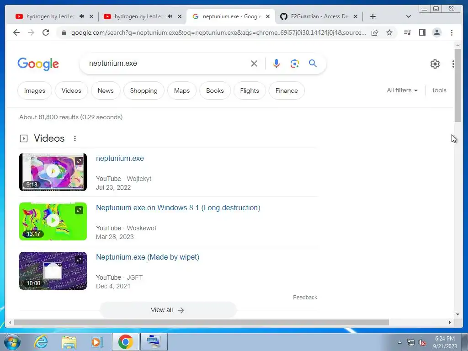Mute audio on first hydrogen tab
This screenshot has width=468, height=351.
(81, 16)
